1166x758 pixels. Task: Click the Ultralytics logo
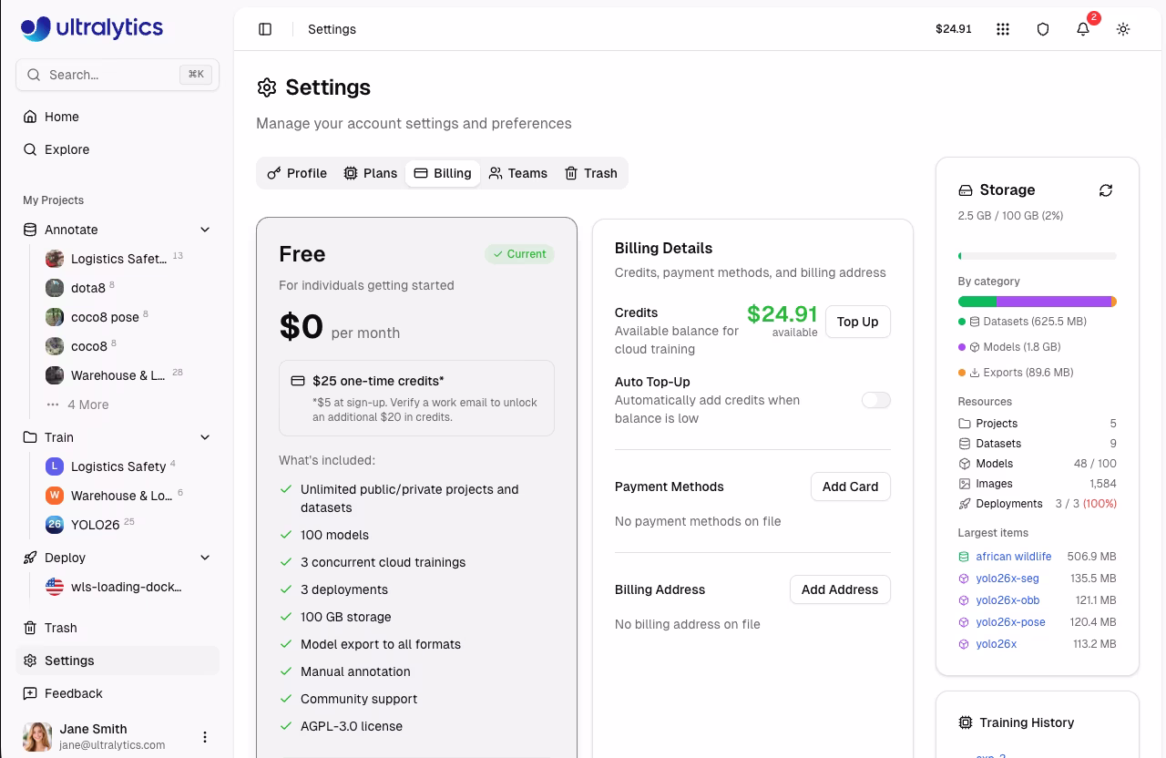[x=92, y=28]
